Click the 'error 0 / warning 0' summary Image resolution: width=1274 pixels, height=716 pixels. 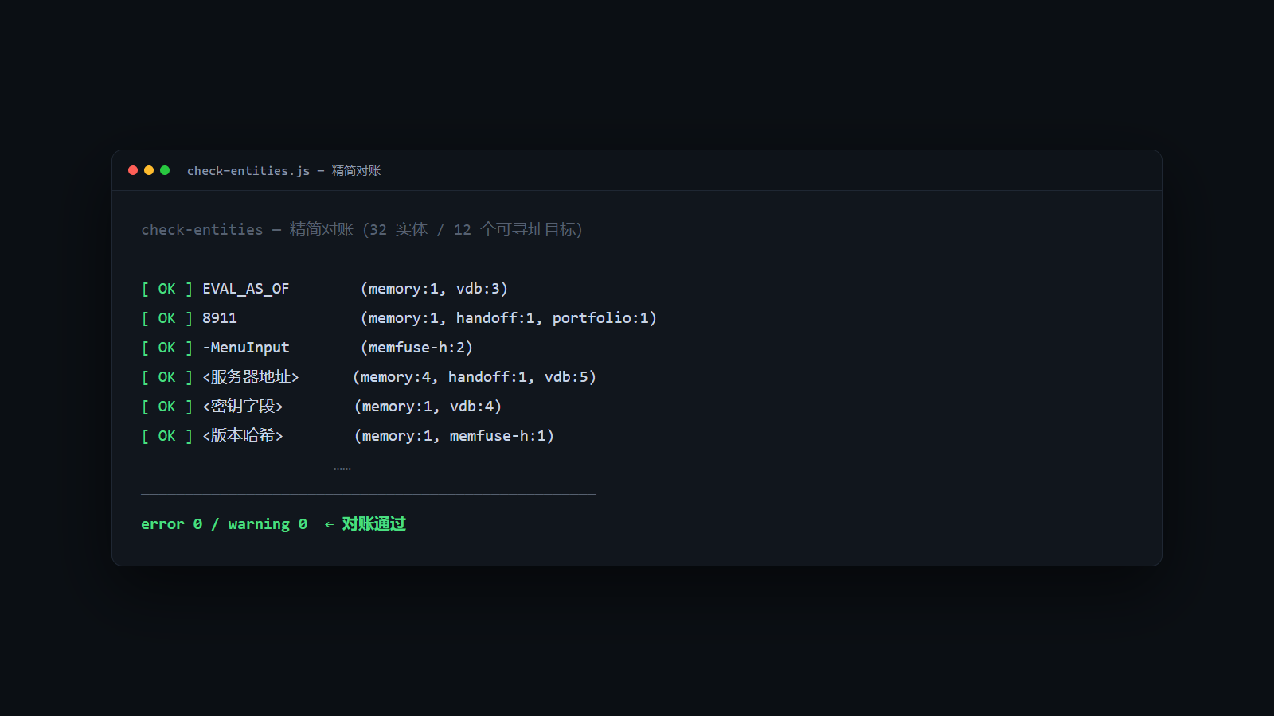[224, 524]
